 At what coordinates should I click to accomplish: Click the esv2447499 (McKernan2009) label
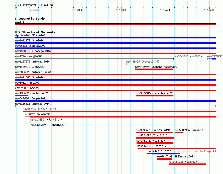click(x=176, y=156)
